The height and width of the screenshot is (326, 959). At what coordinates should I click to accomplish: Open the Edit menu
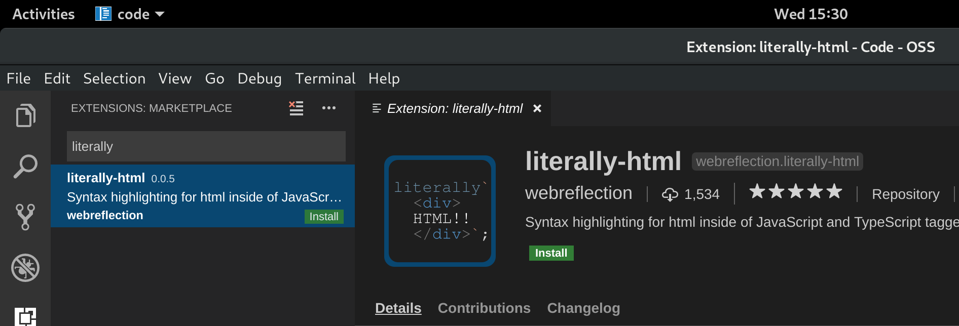pyautogui.click(x=57, y=78)
